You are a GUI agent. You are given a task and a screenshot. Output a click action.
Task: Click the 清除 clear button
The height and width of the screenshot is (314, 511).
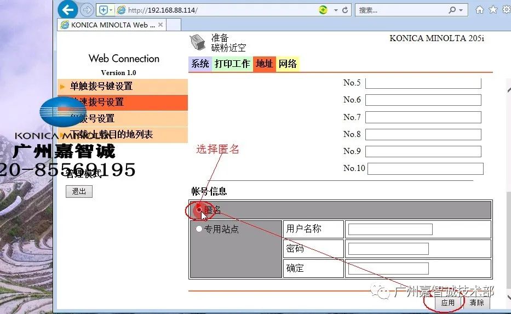pyautogui.click(x=476, y=302)
